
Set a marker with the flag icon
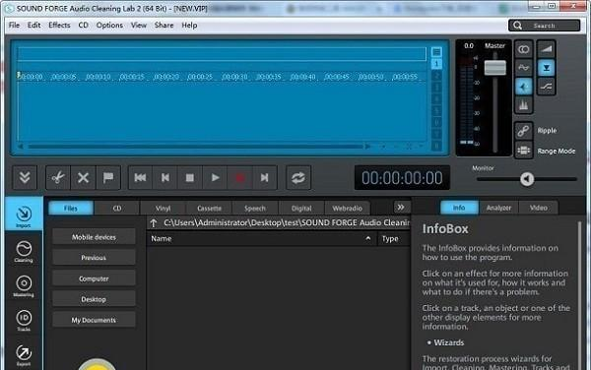(108, 177)
